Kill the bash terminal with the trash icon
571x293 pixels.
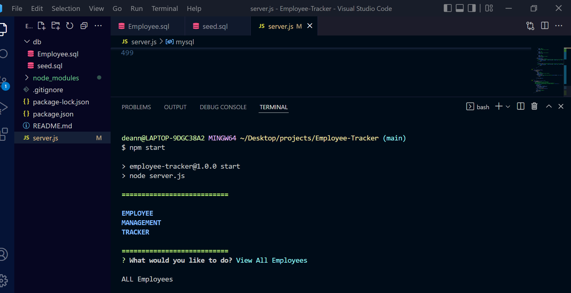534,106
